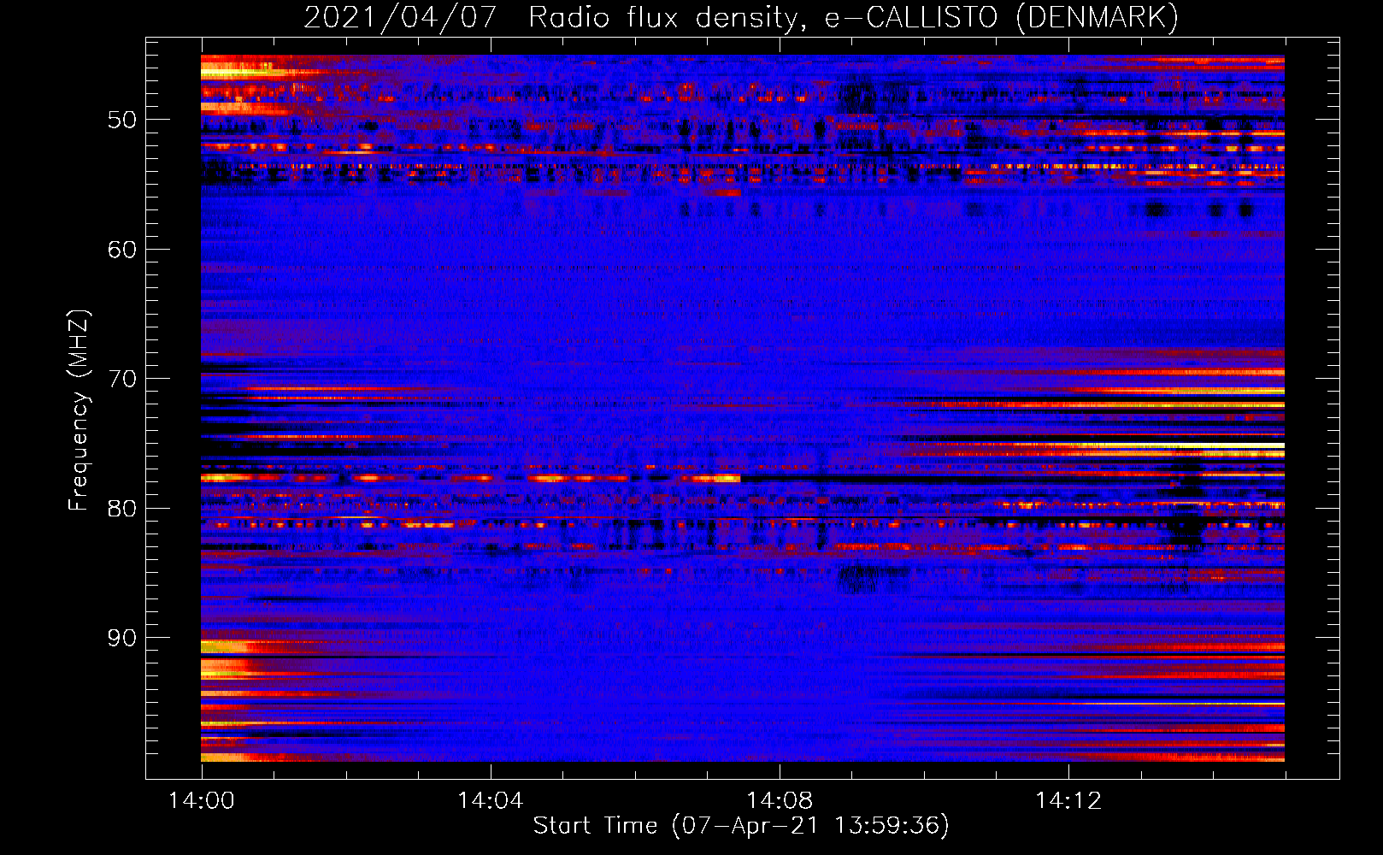This screenshot has width=1383, height=855.
Task: Click the frequency tick label 50
Action: pyautogui.click(x=122, y=120)
